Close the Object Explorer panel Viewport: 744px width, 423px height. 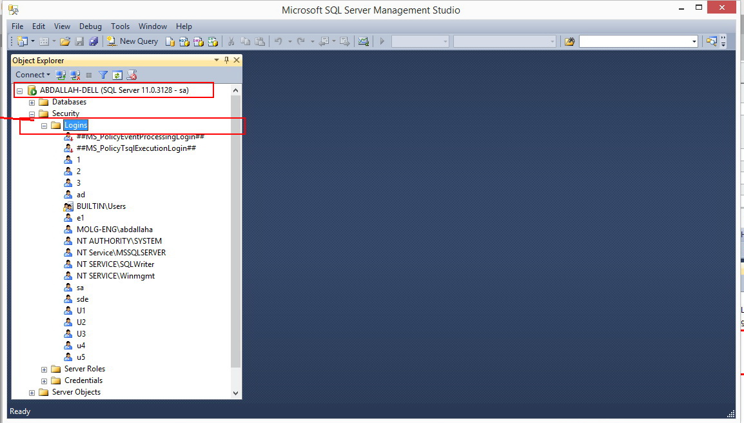(x=237, y=61)
